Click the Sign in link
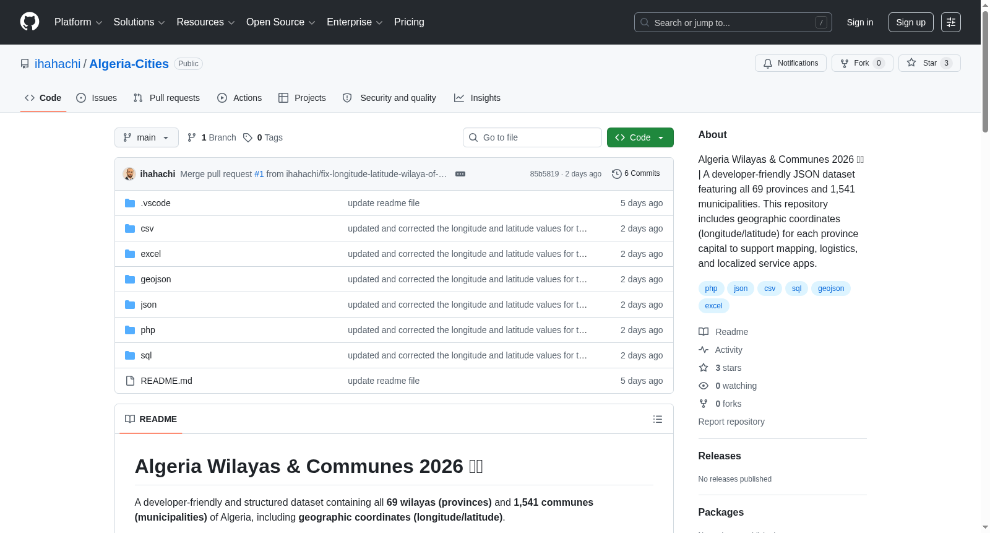990x533 pixels. coord(860,22)
